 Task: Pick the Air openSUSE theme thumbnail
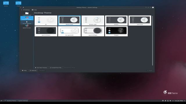(69, 31)
